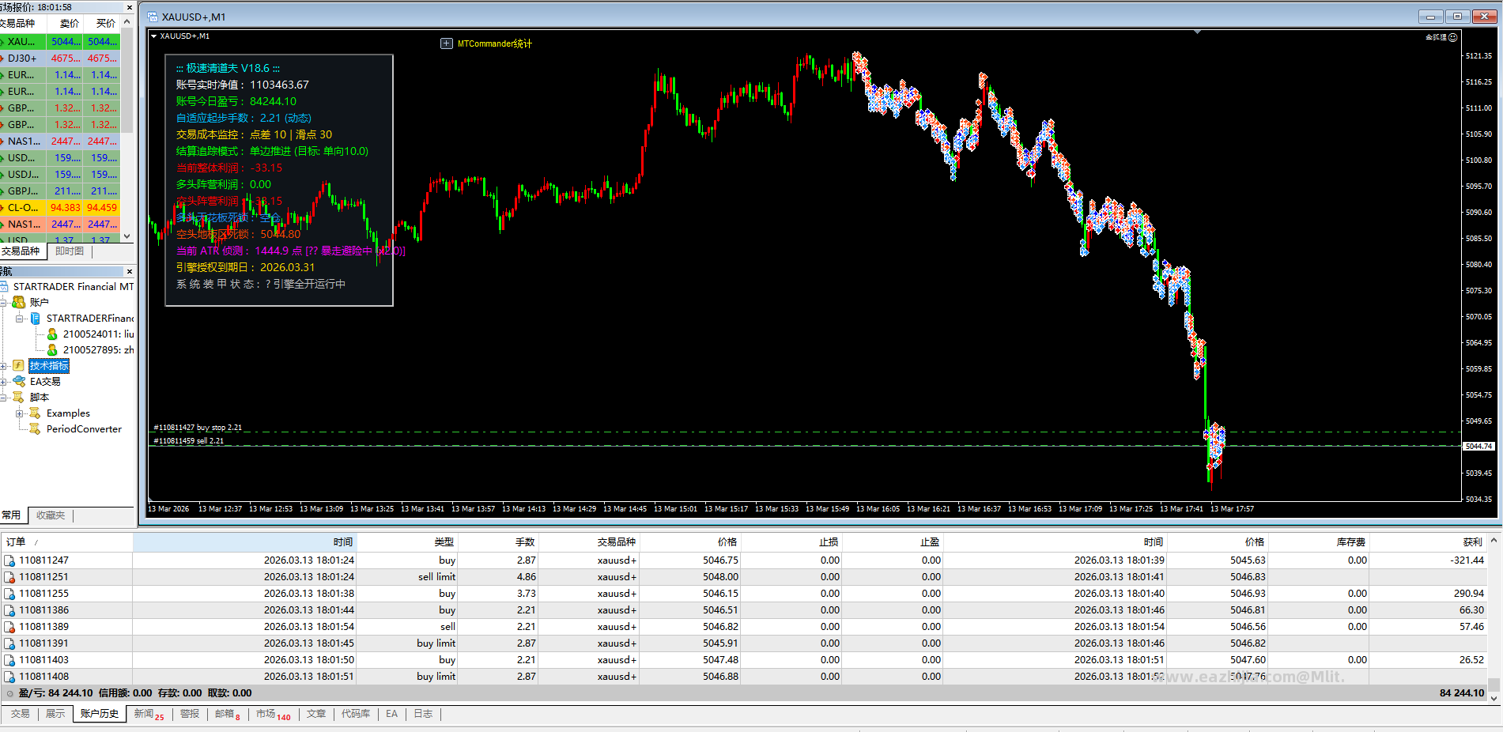Click the balance summary row icon

[9, 693]
